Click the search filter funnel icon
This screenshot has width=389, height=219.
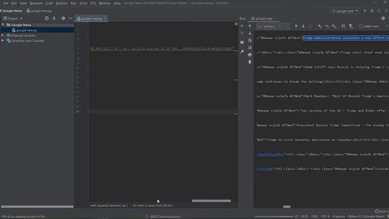(351, 26)
